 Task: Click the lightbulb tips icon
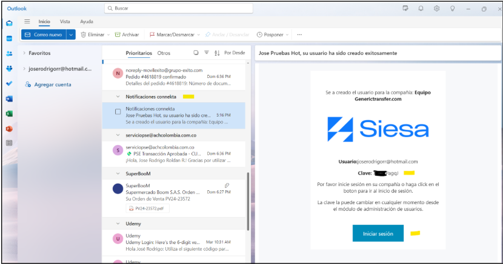pyautogui.click(x=452, y=8)
